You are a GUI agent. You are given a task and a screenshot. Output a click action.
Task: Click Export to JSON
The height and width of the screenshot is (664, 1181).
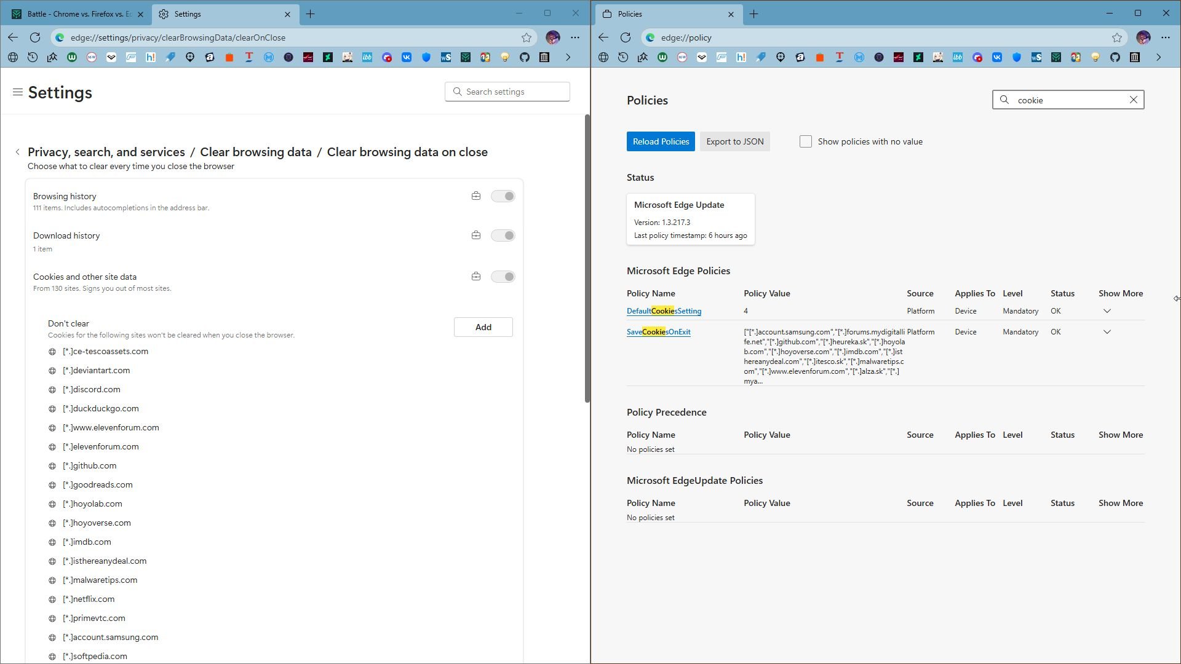[735, 141]
